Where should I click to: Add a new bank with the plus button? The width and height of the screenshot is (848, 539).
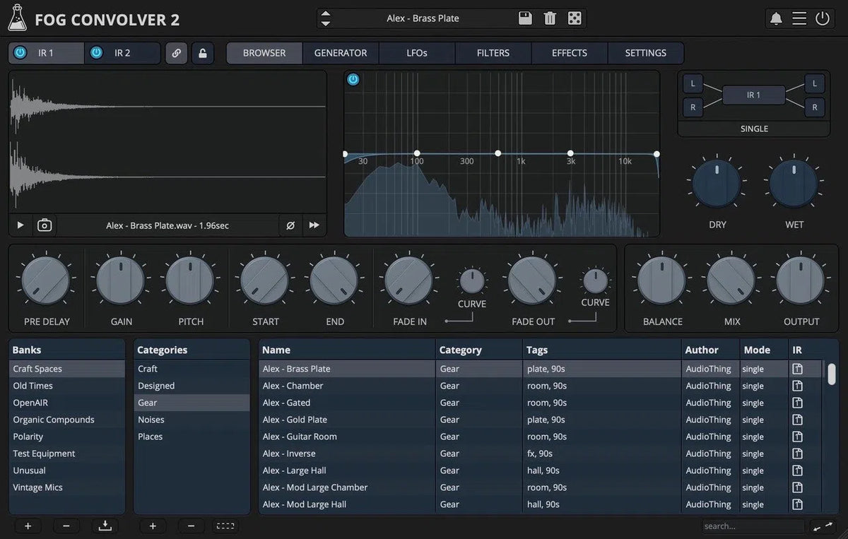click(28, 526)
